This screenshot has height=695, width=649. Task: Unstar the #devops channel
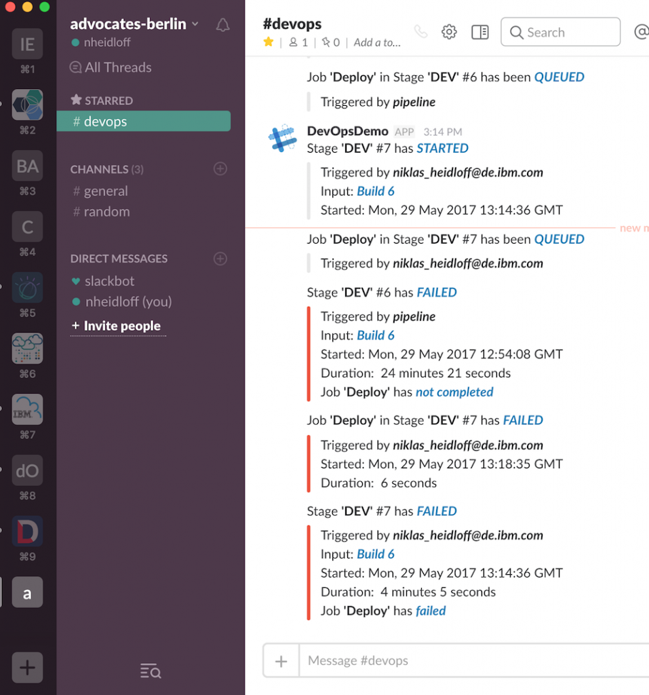(x=269, y=42)
